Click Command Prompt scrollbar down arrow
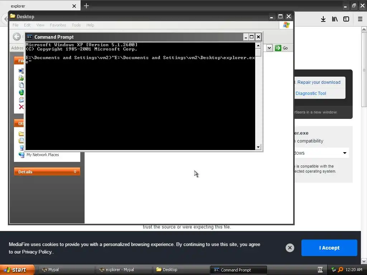Image resolution: width=367 pixels, height=275 pixels. [x=258, y=147]
